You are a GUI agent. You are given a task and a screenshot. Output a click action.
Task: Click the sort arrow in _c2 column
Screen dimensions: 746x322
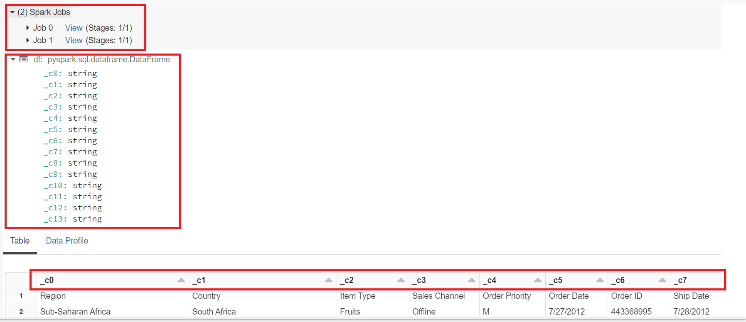(x=401, y=281)
